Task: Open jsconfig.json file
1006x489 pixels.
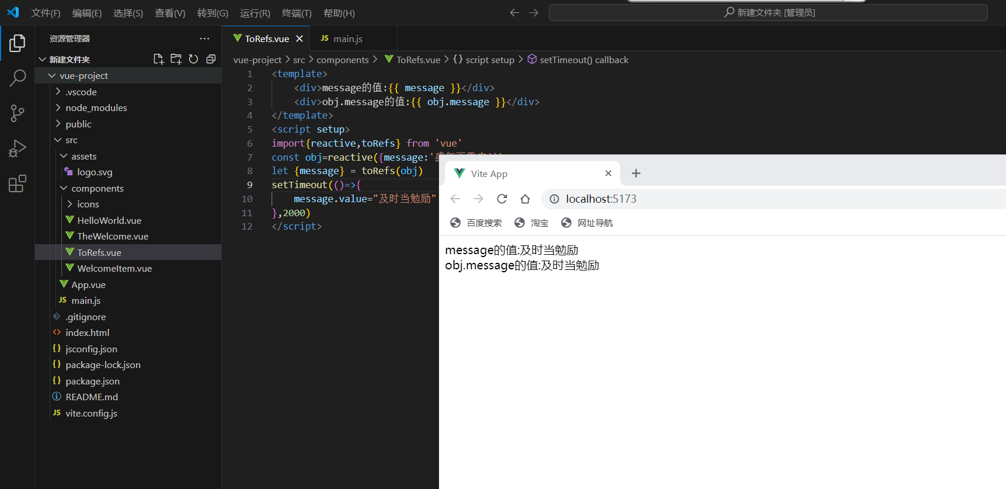Action: 128,349
